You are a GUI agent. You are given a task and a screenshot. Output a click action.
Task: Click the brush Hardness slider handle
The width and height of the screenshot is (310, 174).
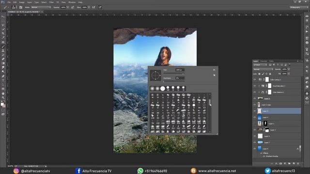pos(164,82)
